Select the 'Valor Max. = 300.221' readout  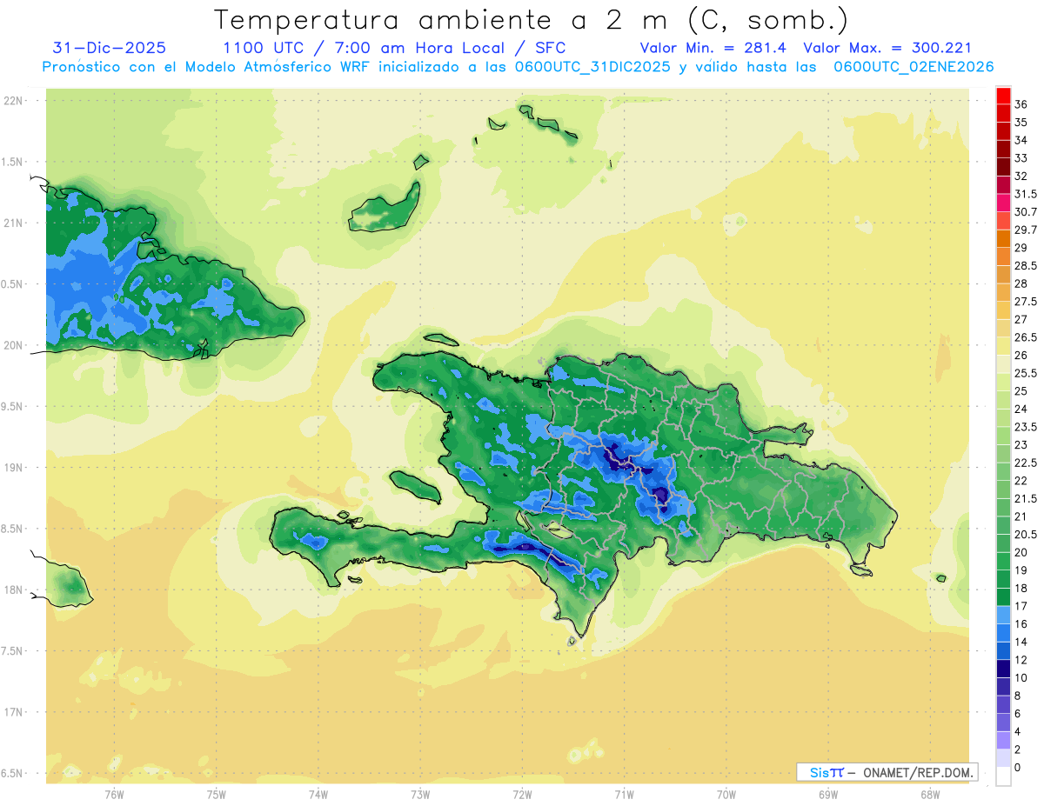coord(887,48)
